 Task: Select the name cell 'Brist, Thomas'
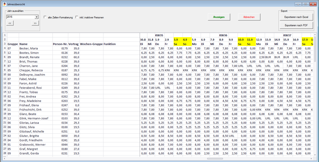point(36,61)
